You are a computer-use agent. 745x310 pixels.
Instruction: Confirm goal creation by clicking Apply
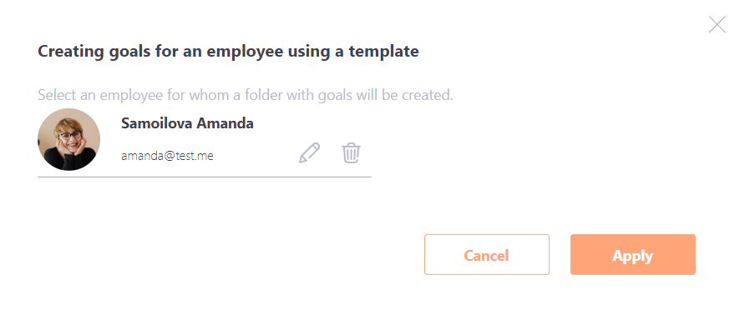(x=633, y=254)
